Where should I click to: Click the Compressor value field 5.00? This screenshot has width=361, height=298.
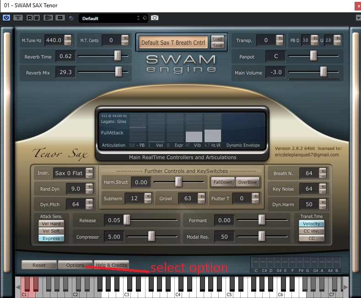pos(114,237)
